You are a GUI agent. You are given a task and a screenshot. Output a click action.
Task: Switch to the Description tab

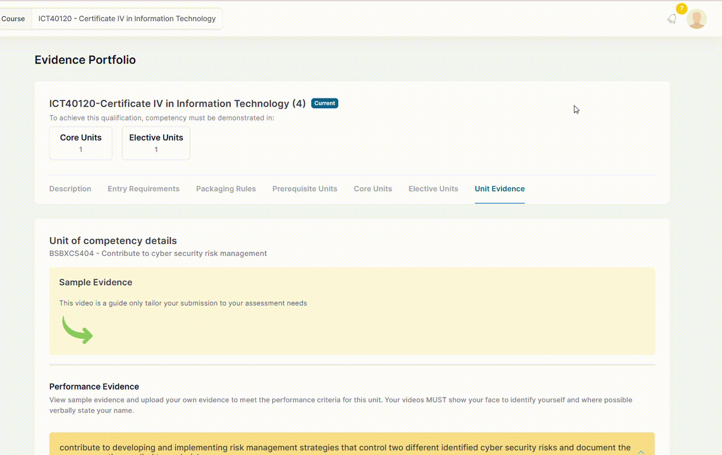click(x=70, y=189)
